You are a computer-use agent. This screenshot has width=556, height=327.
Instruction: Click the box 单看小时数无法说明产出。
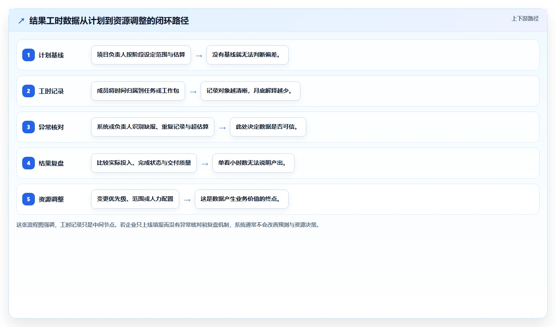pyautogui.click(x=253, y=163)
